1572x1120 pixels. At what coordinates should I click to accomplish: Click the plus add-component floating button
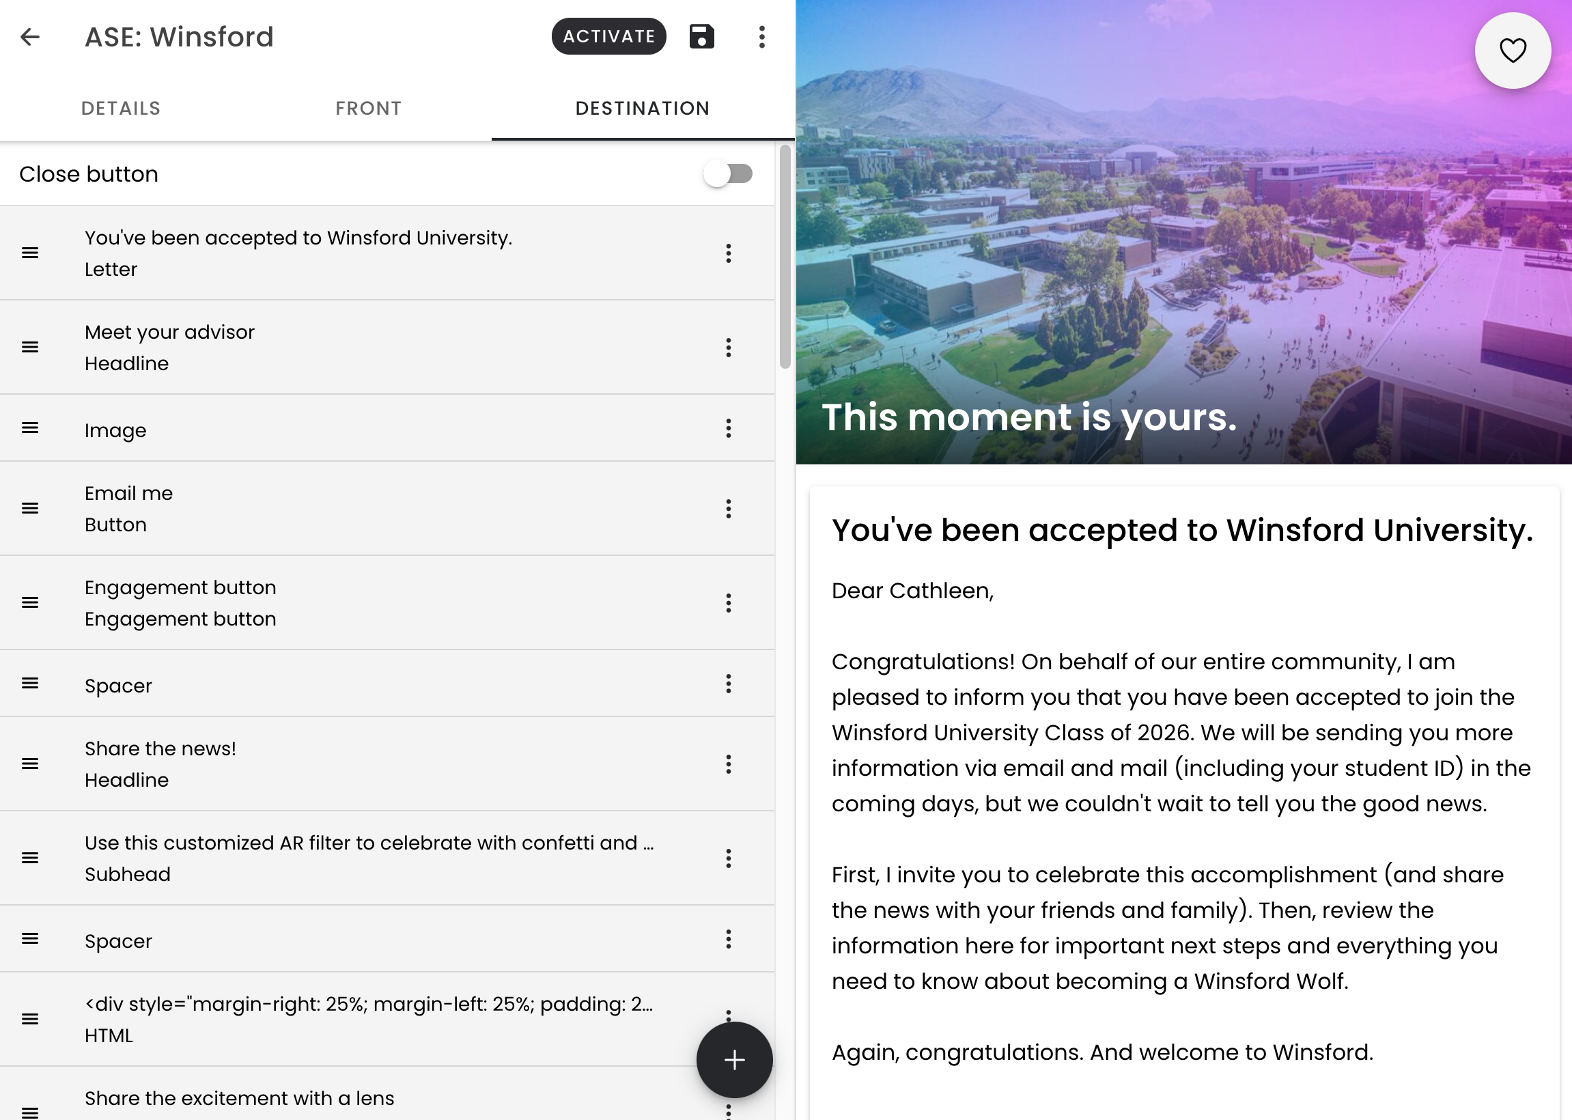[734, 1059]
